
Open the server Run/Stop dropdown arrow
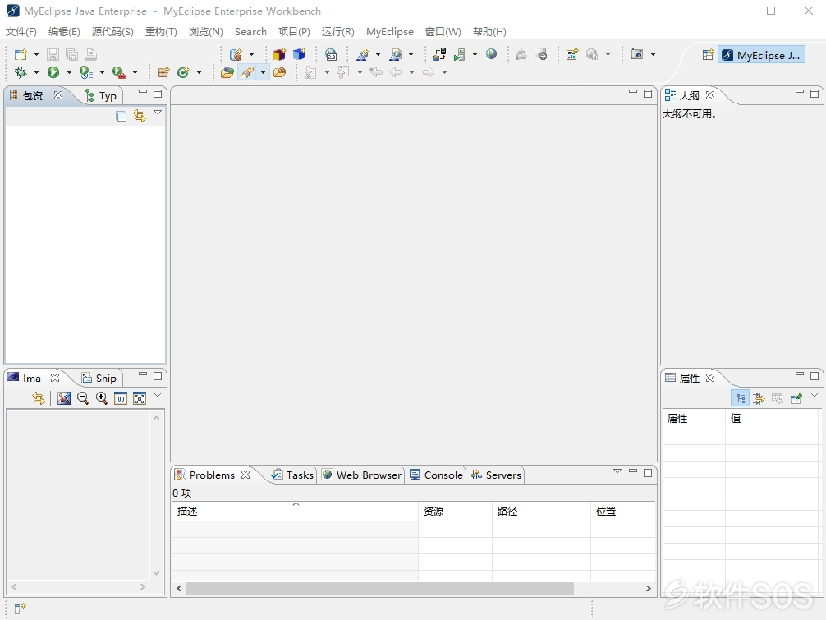(x=475, y=54)
